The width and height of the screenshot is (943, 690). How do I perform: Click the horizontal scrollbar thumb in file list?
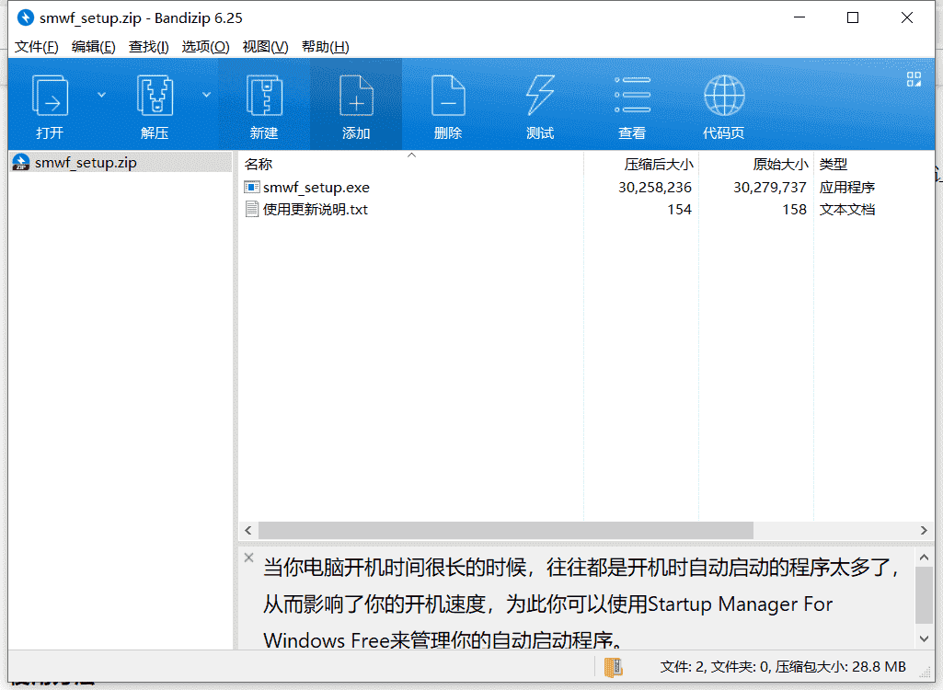pos(506,530)
